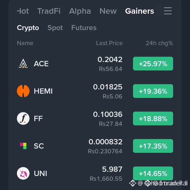
Task: Select the Gainers tab
Action: point(140,11)
